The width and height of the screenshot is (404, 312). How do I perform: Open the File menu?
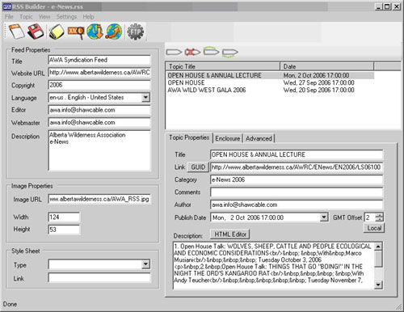pos(9,17)
